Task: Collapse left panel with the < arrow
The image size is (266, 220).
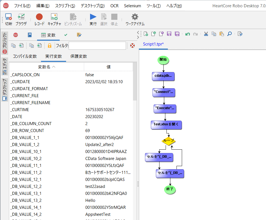Action: click(x=138, y=32)
